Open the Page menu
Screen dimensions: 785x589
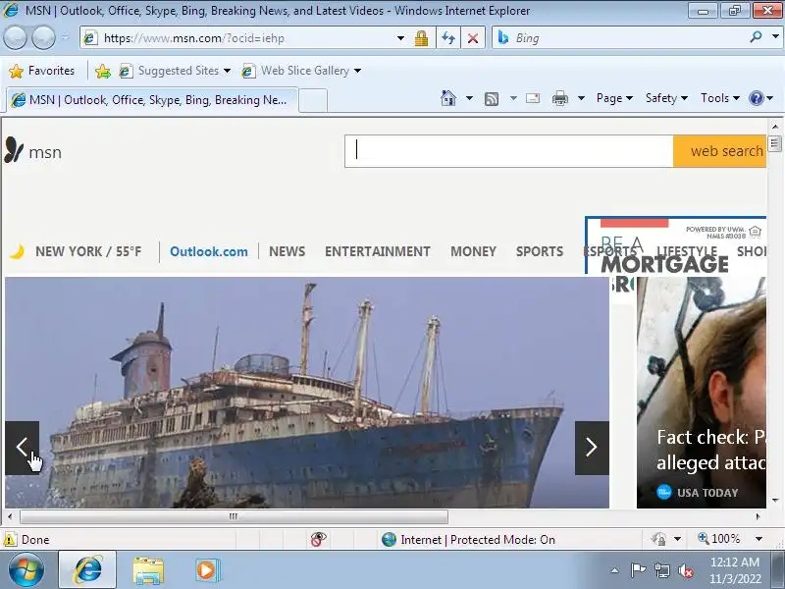pyautogui.click(x=614, y=98)
